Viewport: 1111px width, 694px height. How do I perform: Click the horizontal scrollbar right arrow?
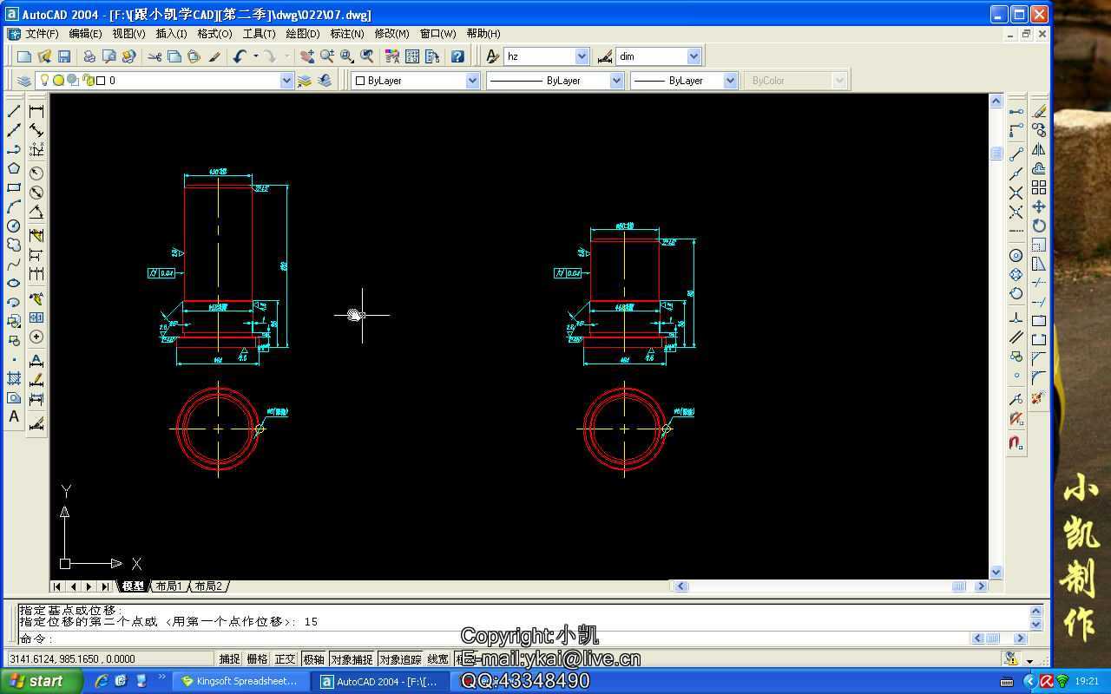[981, 586]
